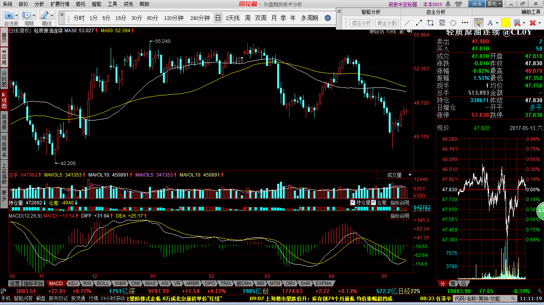Open the 综合排名 sidebar item
Screen dimensions: 544x305
click(x=4, y=146)
